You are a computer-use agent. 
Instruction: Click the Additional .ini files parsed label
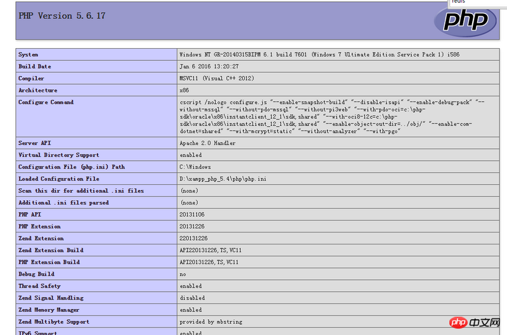coord(63,203)
